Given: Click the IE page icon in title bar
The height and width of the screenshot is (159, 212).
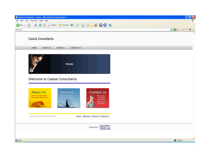Looking at the screenshot, I should click(16, 17).
